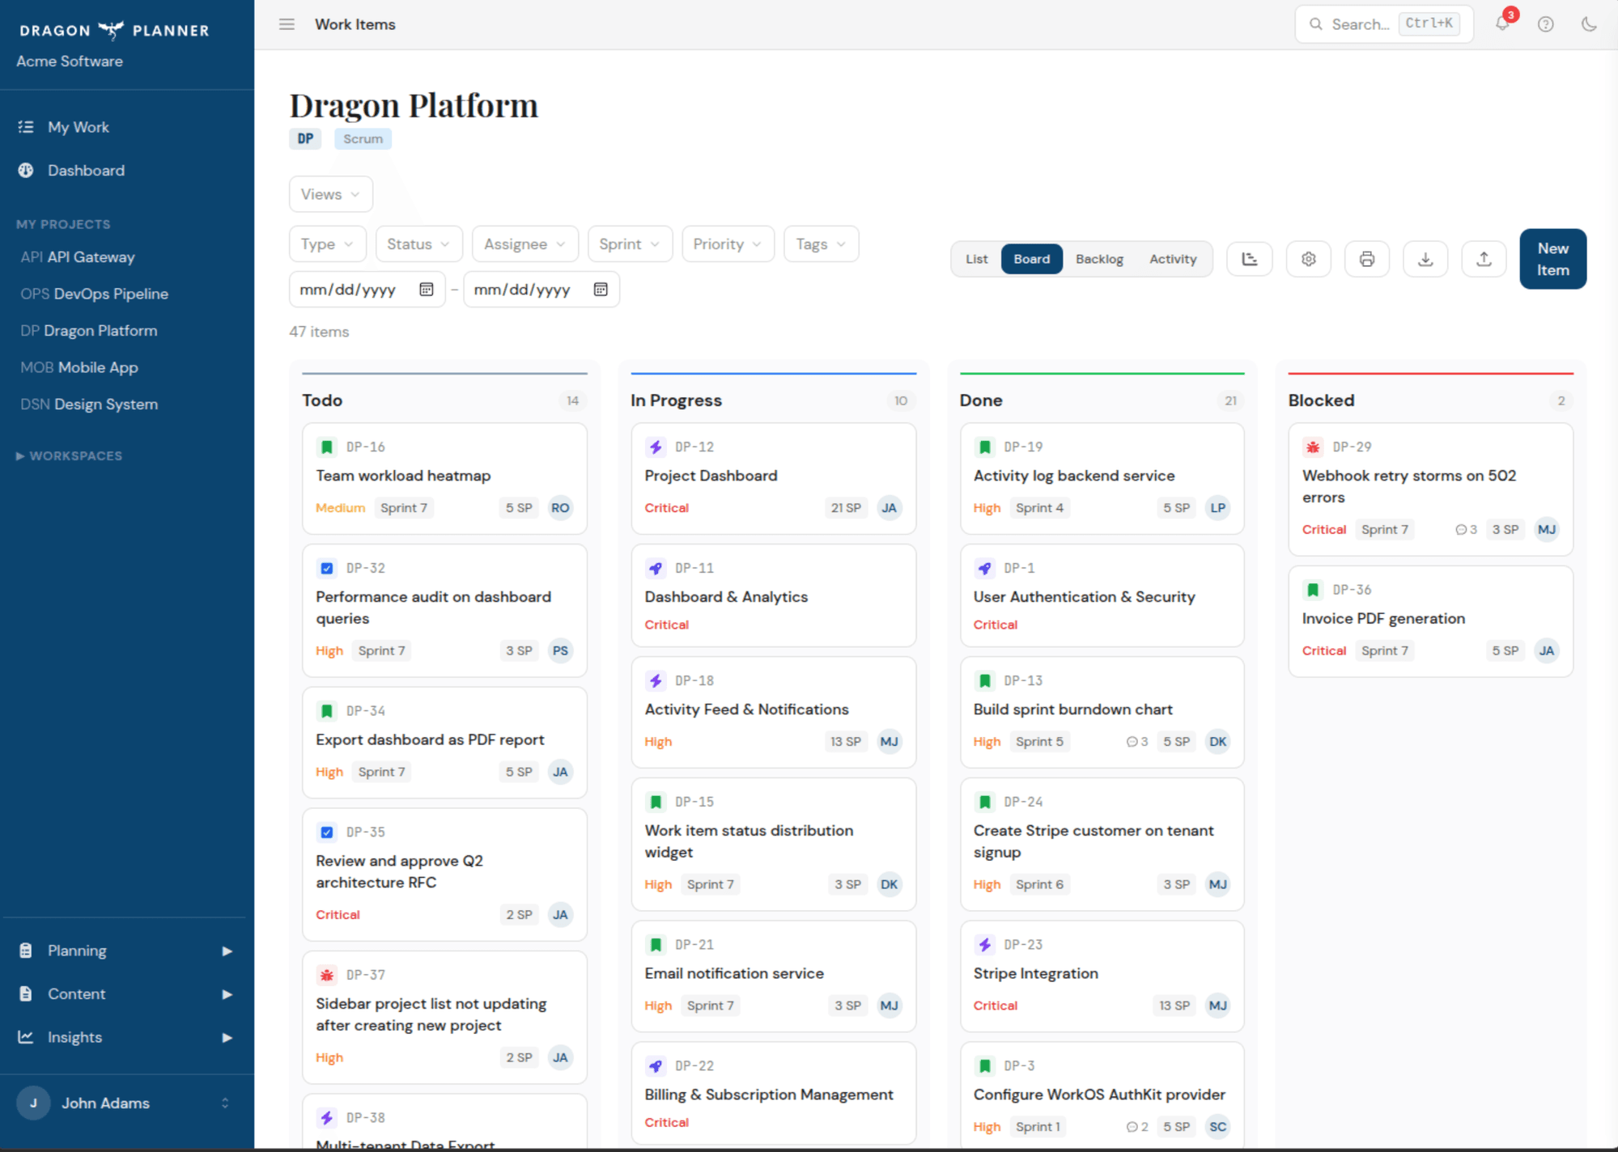This screenshot has width=1618, height=1152.
Task: Switch to the Activity tab
Action: [1173, 259]
